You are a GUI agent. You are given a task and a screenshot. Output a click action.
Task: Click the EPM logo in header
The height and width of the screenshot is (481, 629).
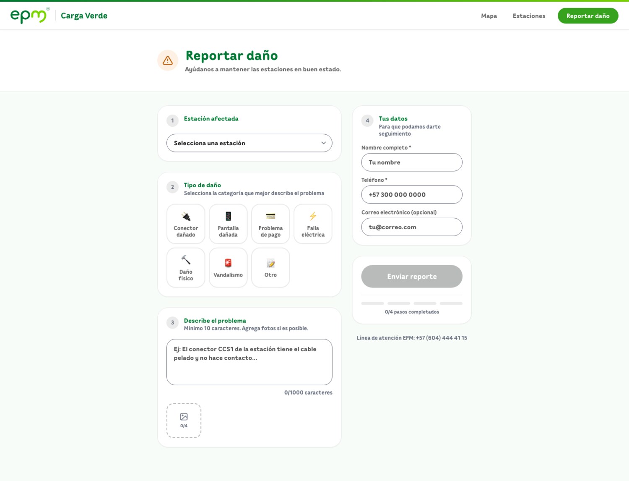[x=29, y=16]
